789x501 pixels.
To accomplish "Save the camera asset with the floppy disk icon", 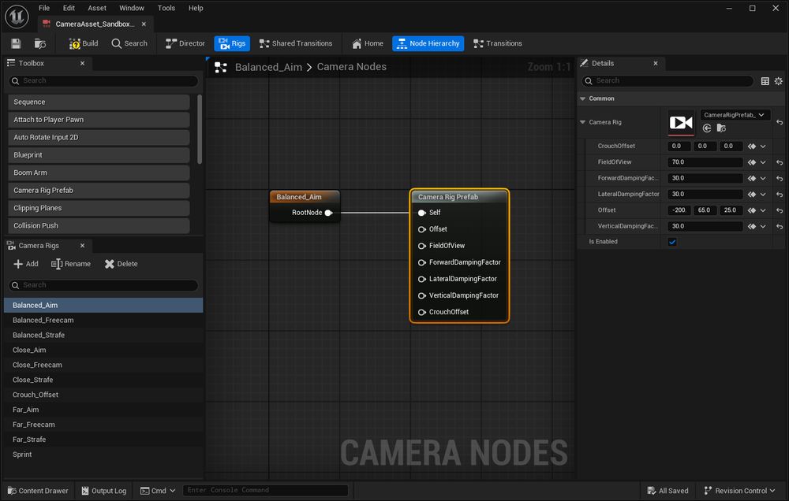I will tap(16, 43).
